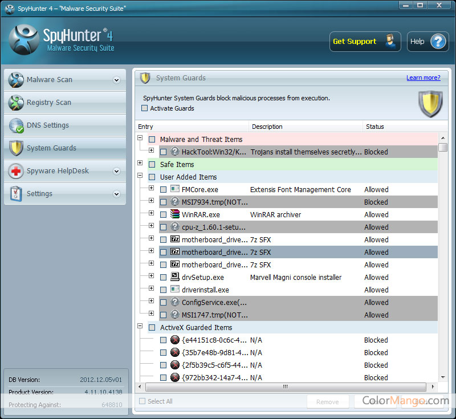Image resolution: width=456 pixels, height=419 pixels.
Task: Click the blocked icon for {972bb342-14a7 entry
Action: click(175, 377)
